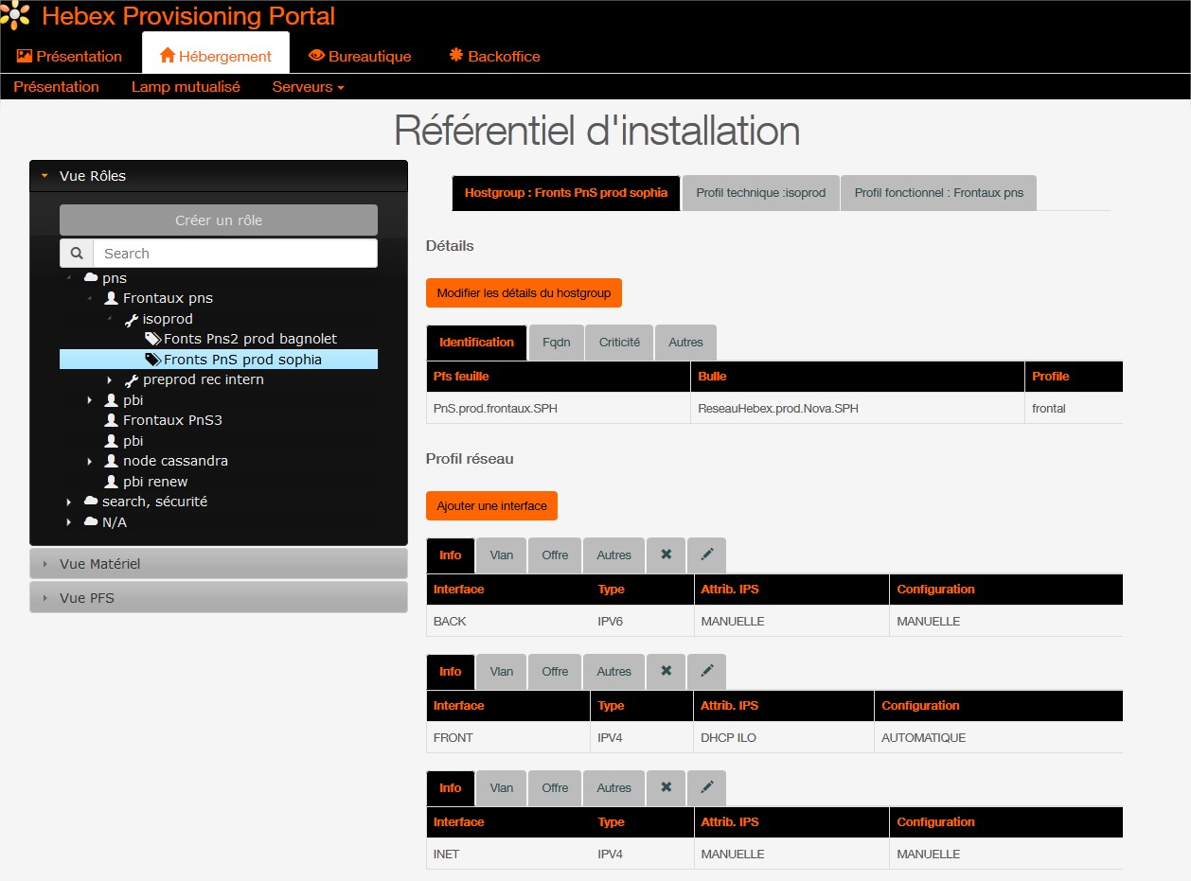
Task: Click the pencil edit icon for INET interface
Action: (x=706, y=787)
